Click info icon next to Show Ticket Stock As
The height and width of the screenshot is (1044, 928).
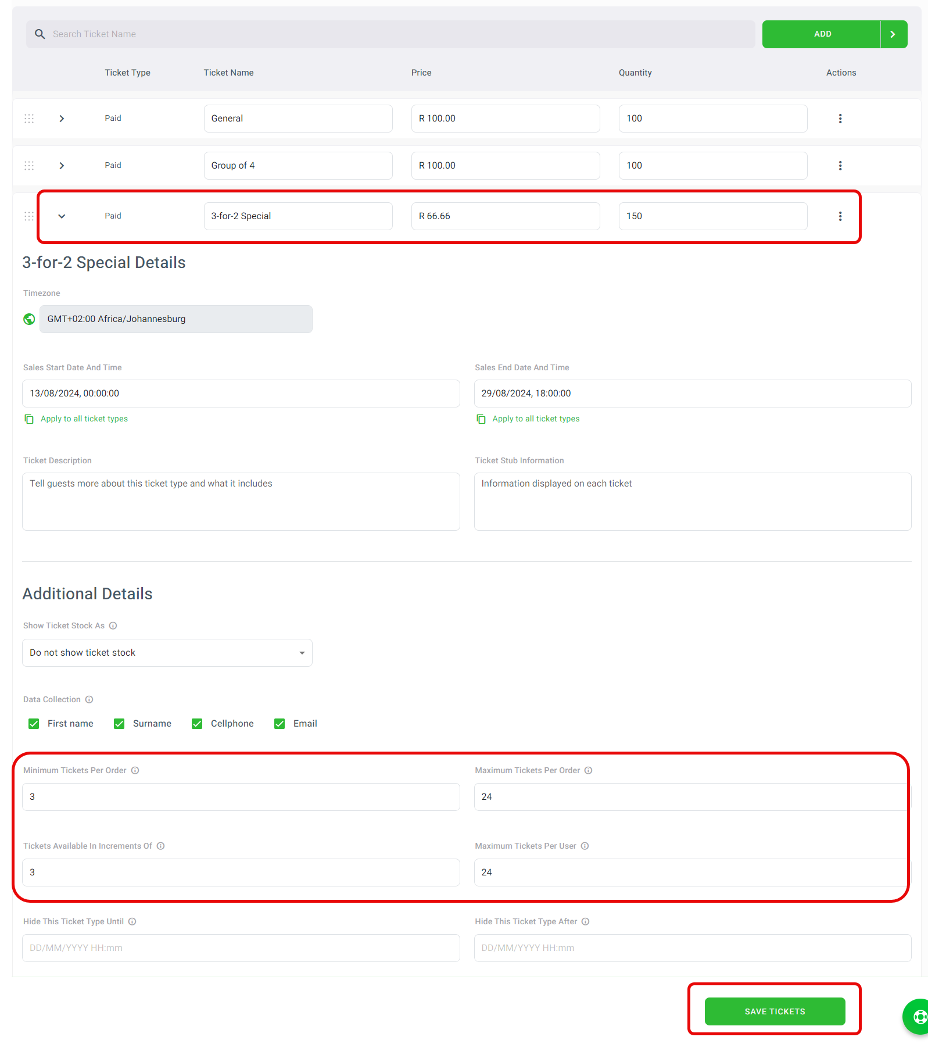tap(113, 626)
